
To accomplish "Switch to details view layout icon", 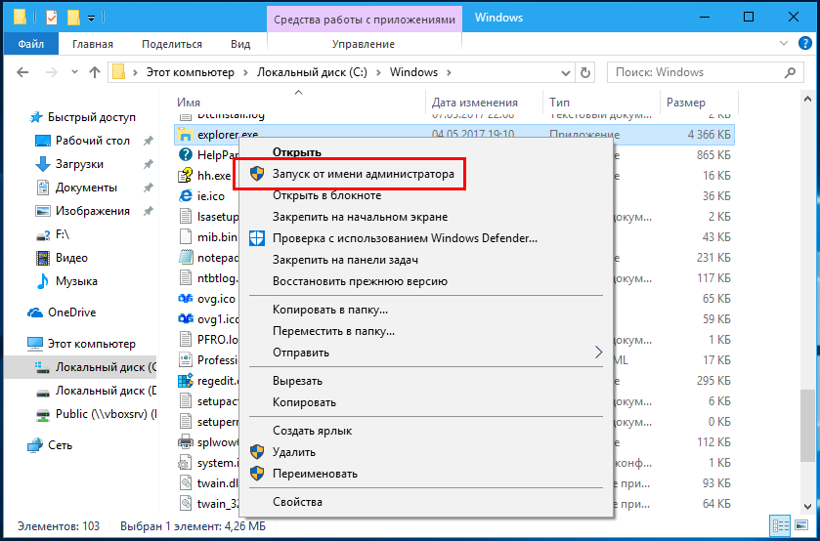I will [x=781, y=524].
